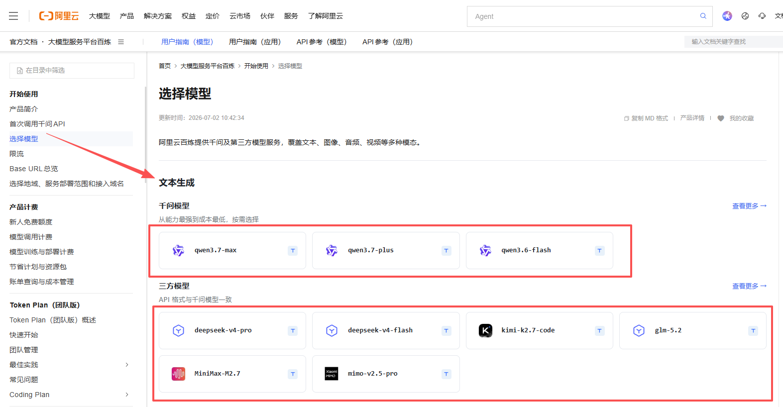
Task: Click the qwen3.7-plus logo icon
Action: [x=332, y=250]
